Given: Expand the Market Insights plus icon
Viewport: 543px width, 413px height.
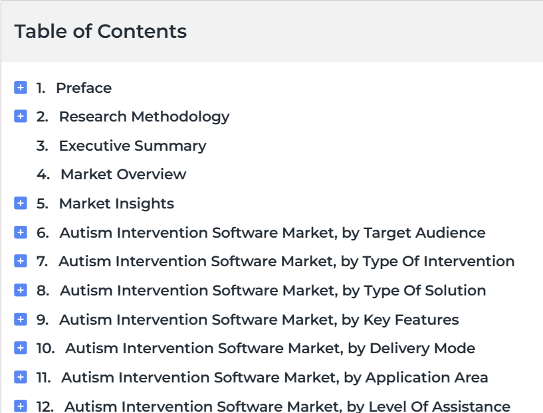Looking at the screenshot, I should tap(21, 203).
